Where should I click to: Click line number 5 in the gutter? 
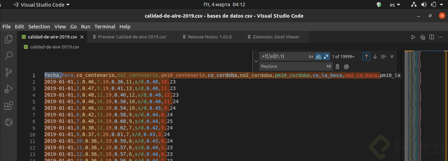point(34,102)
